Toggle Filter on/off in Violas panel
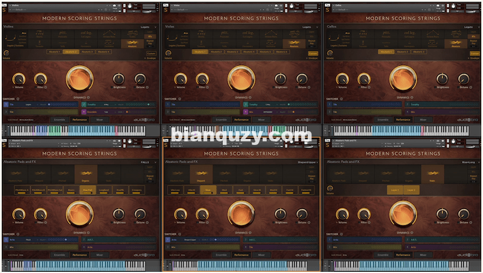The width and height of the screenshot is (483, 273). pos(198,87)
